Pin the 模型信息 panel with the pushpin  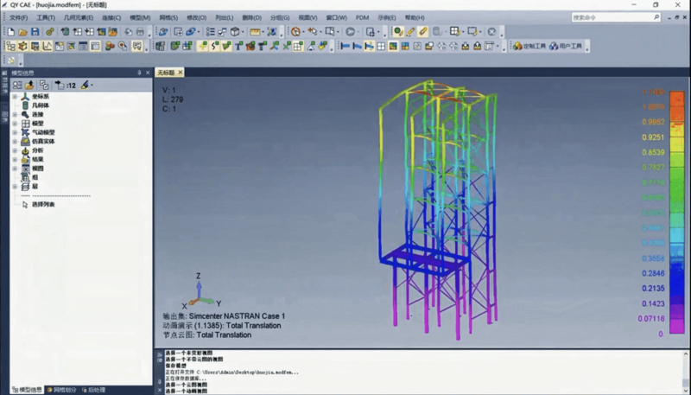[139, 73]
